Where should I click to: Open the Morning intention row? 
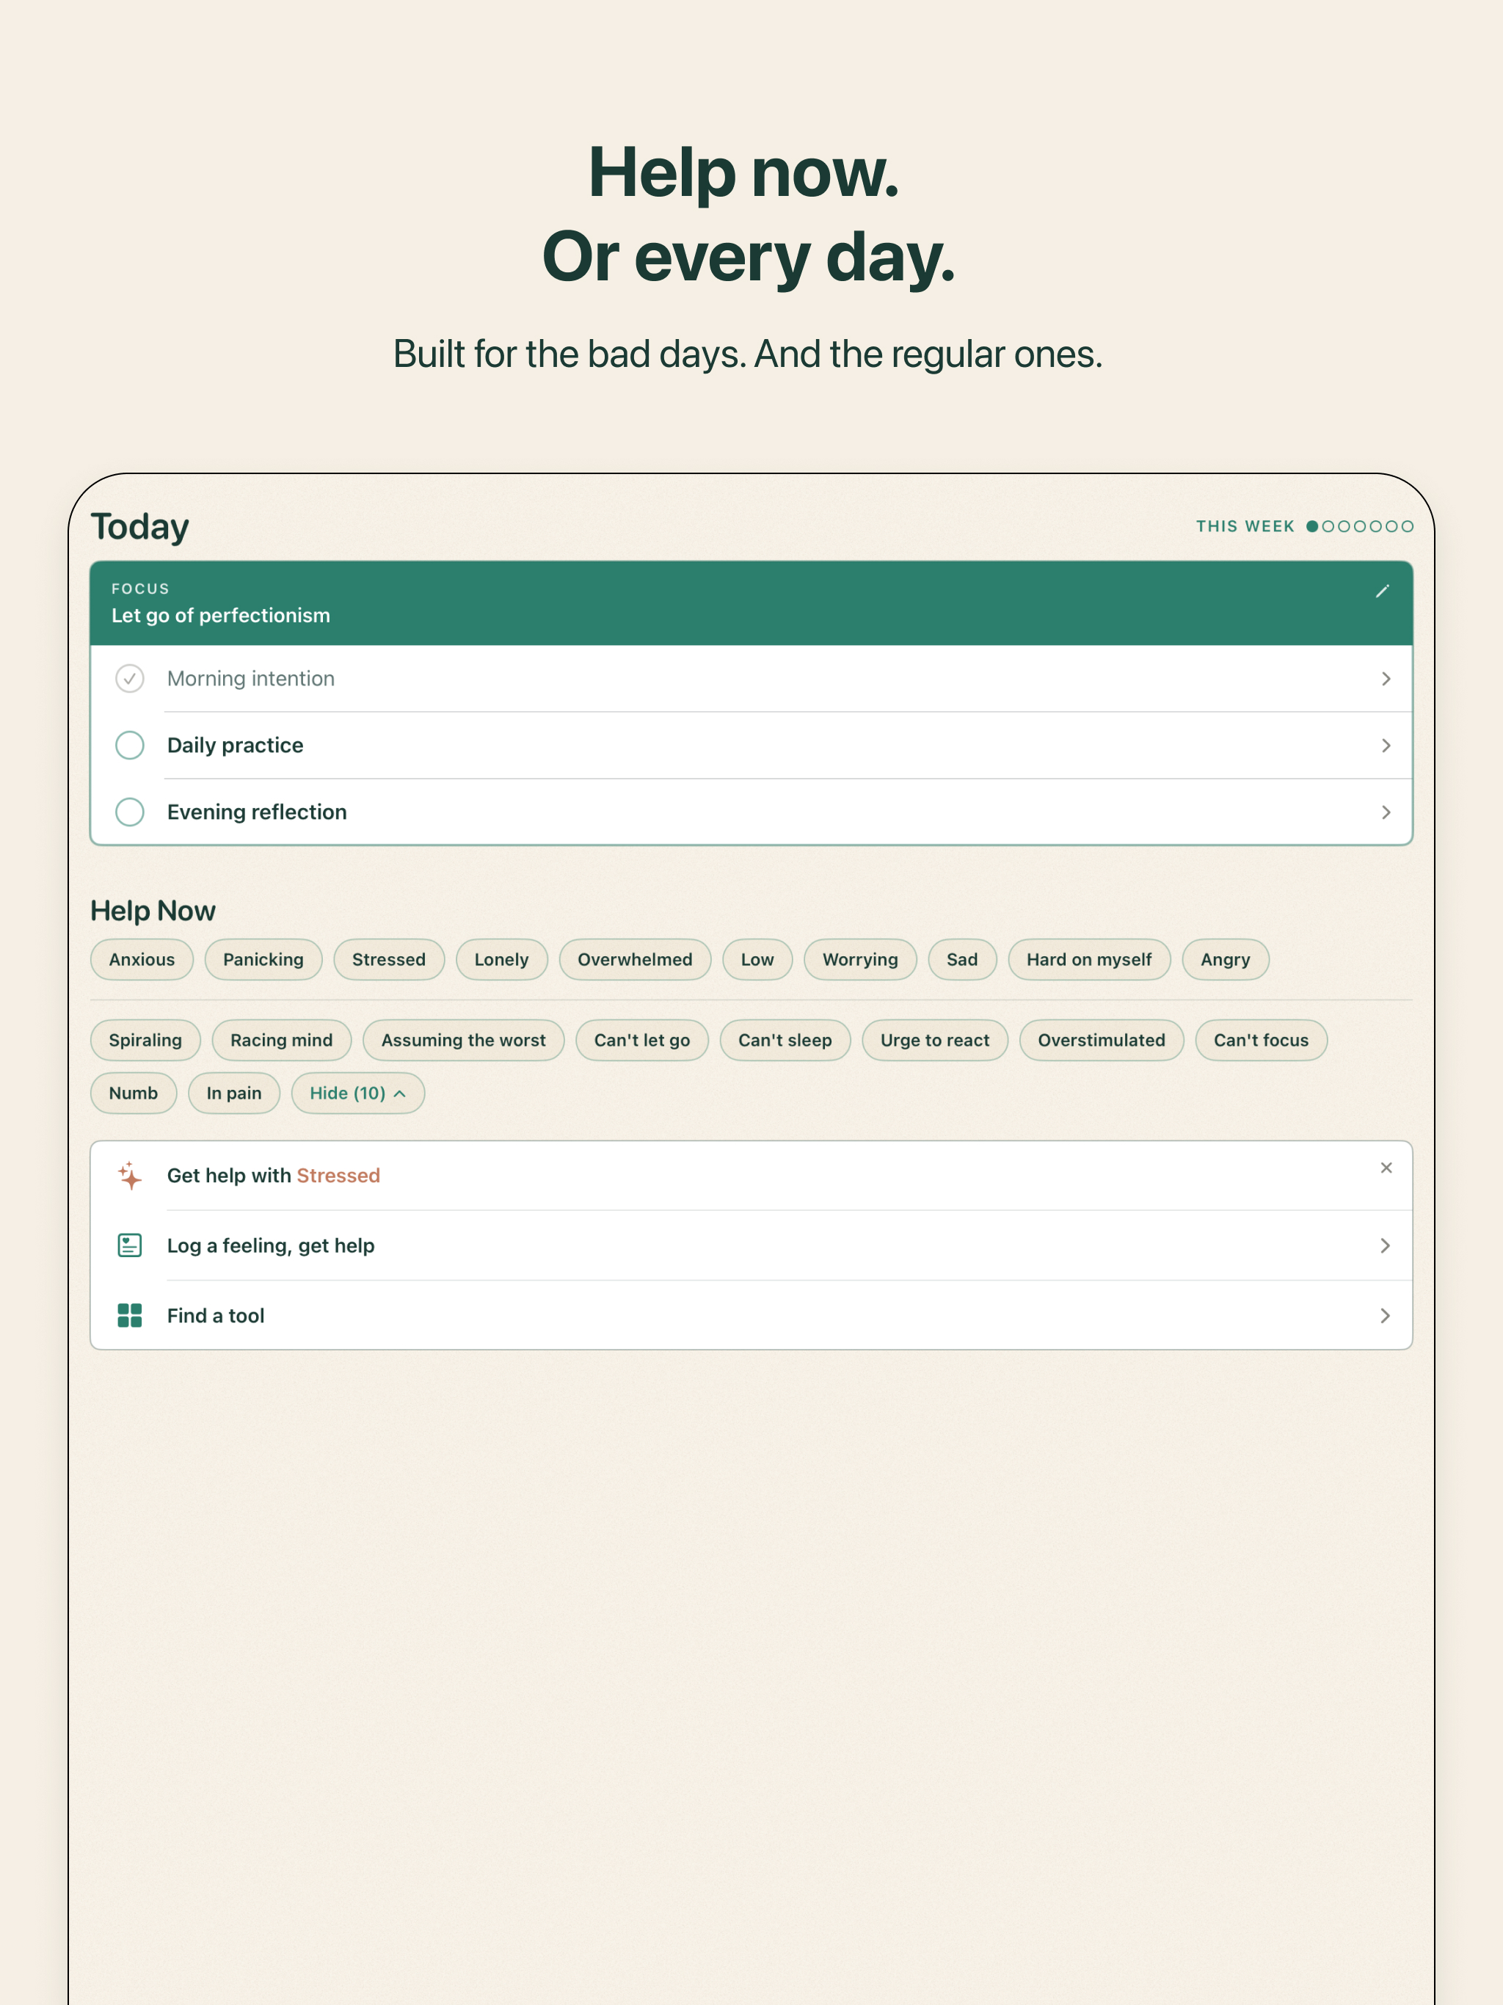751,678
